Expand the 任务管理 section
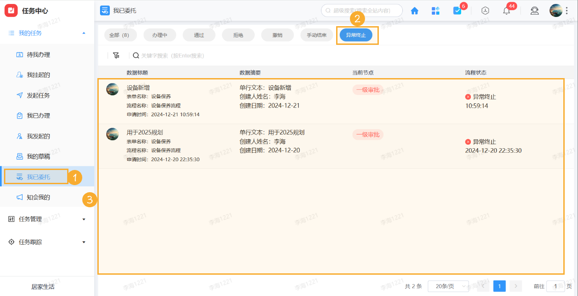The width and height of the screenshot is (578, 296). point(83,219)
